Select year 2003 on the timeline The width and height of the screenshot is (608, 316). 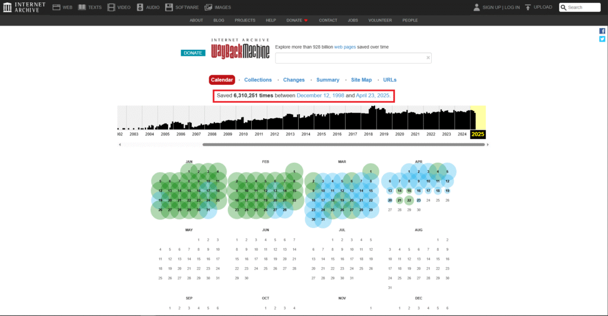tap(134, 134)
